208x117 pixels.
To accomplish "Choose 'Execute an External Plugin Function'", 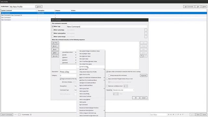I will (x=91, y=108).
